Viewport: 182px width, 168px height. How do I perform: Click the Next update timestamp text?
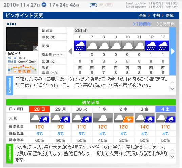coord(152,7)
